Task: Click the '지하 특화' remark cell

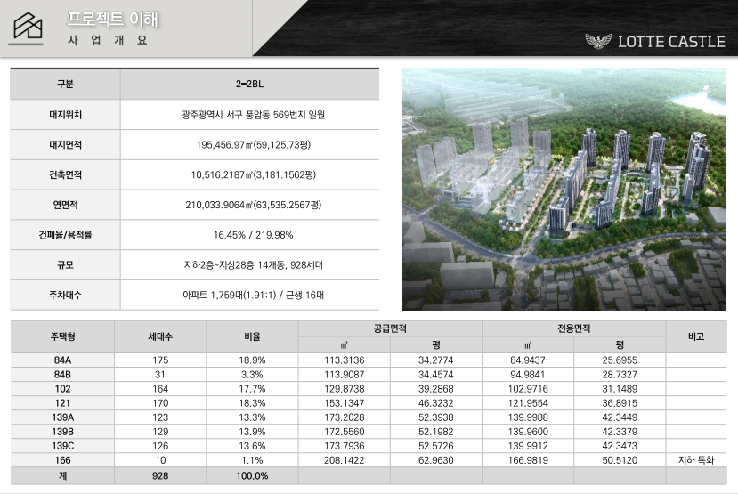Action: pos(696,460)
